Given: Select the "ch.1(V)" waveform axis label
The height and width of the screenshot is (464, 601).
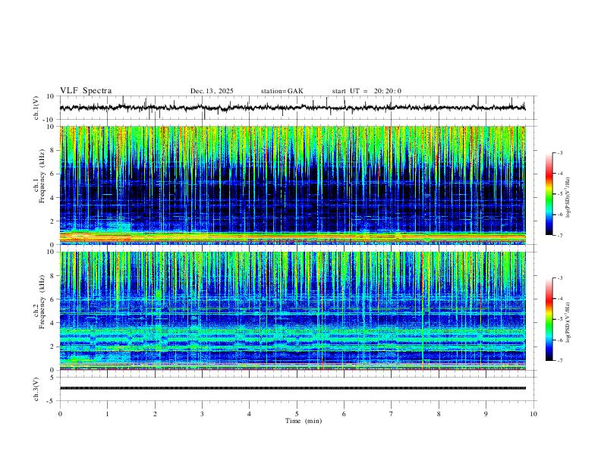Looking at the screenshot, I should click(36, 108).
